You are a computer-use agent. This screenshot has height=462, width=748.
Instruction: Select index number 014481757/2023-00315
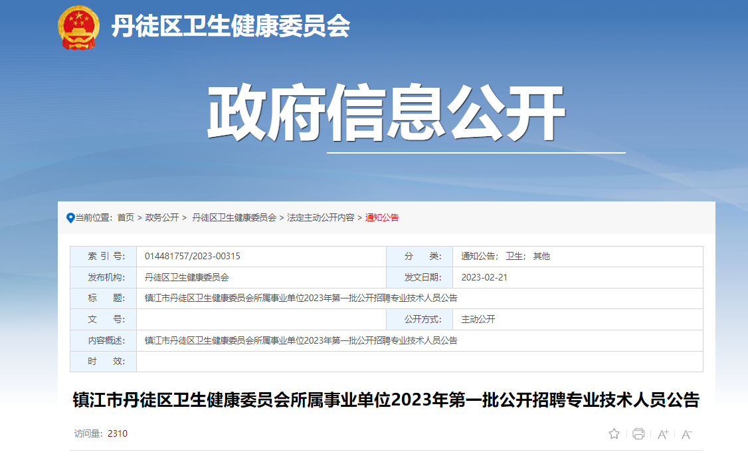tap(192, 257)
